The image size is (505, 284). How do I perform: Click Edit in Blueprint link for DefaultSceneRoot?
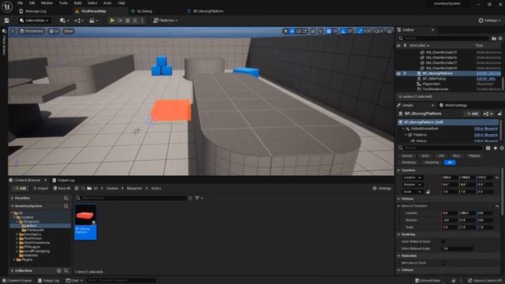486,129
